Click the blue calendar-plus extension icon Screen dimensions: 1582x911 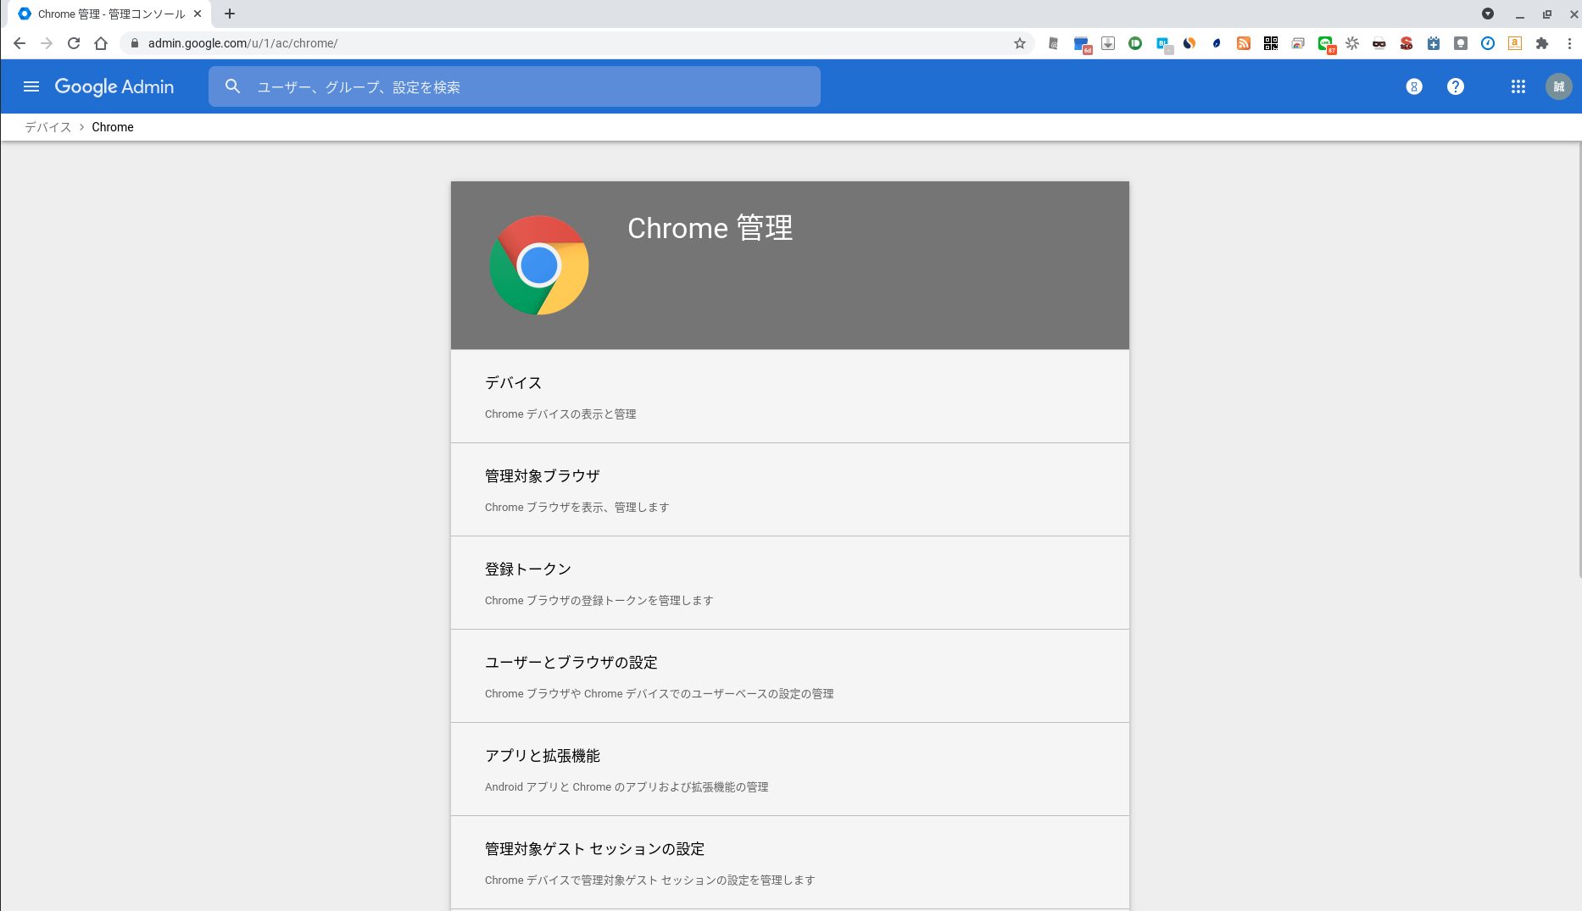coord(1434,43)
